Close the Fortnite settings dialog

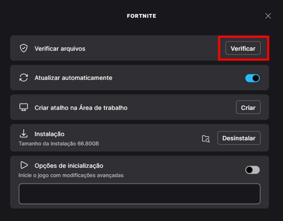tap(268, 16)
